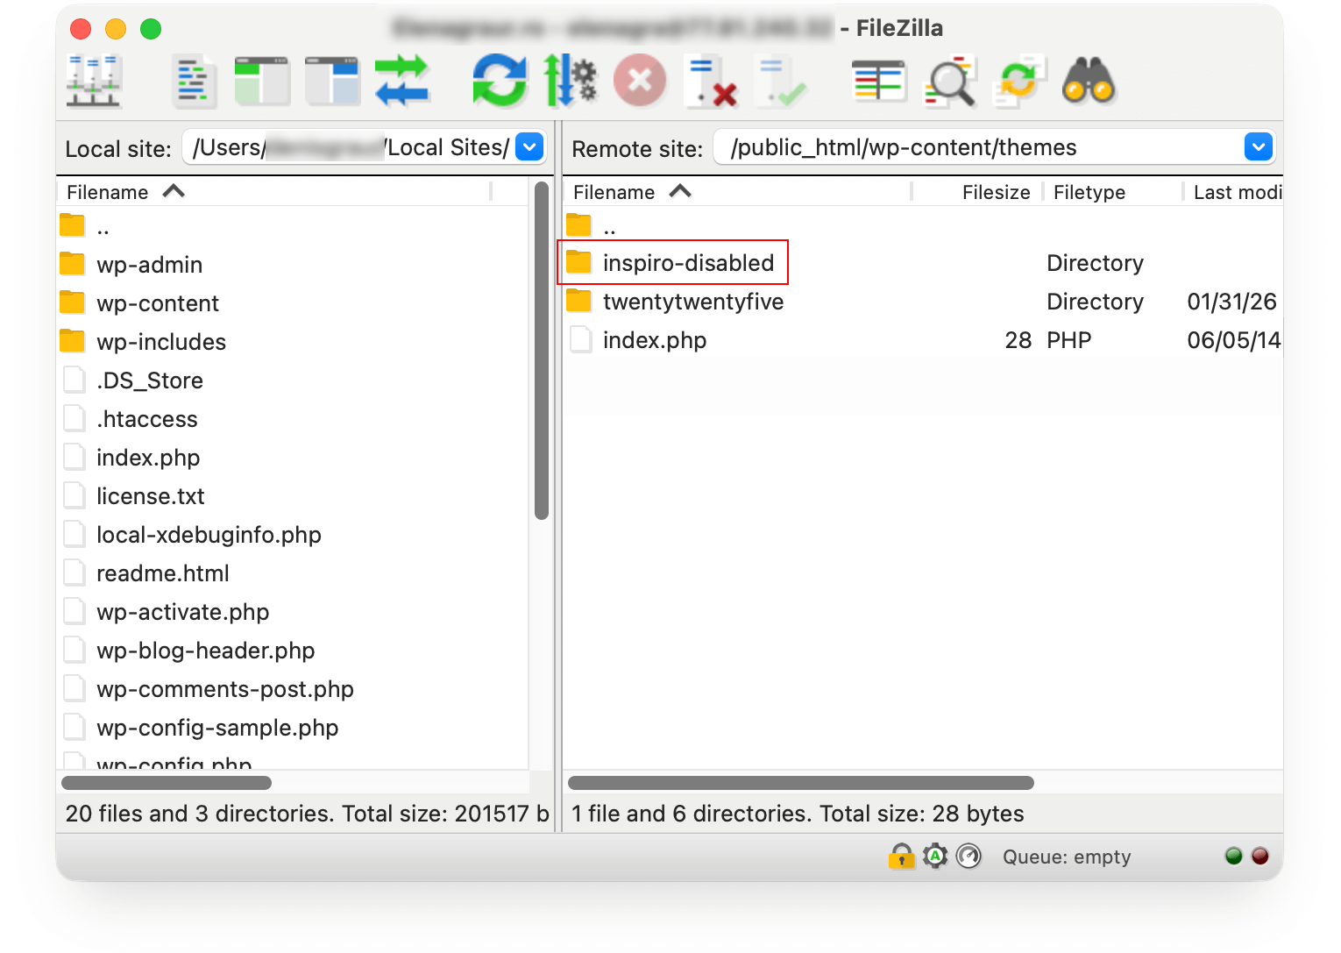
Task: Sort local files by Filename header
Action: pyautogui.click(x=273, y=192)
